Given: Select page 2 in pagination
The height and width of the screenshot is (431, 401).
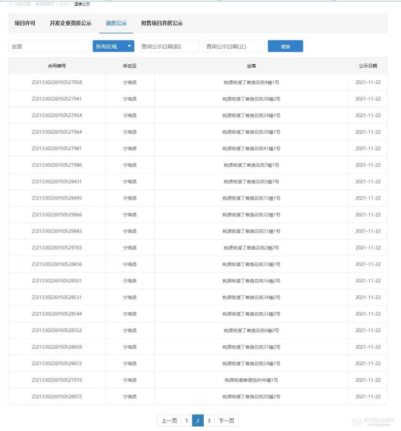Looking at the screenshot, I should (197, 421).
